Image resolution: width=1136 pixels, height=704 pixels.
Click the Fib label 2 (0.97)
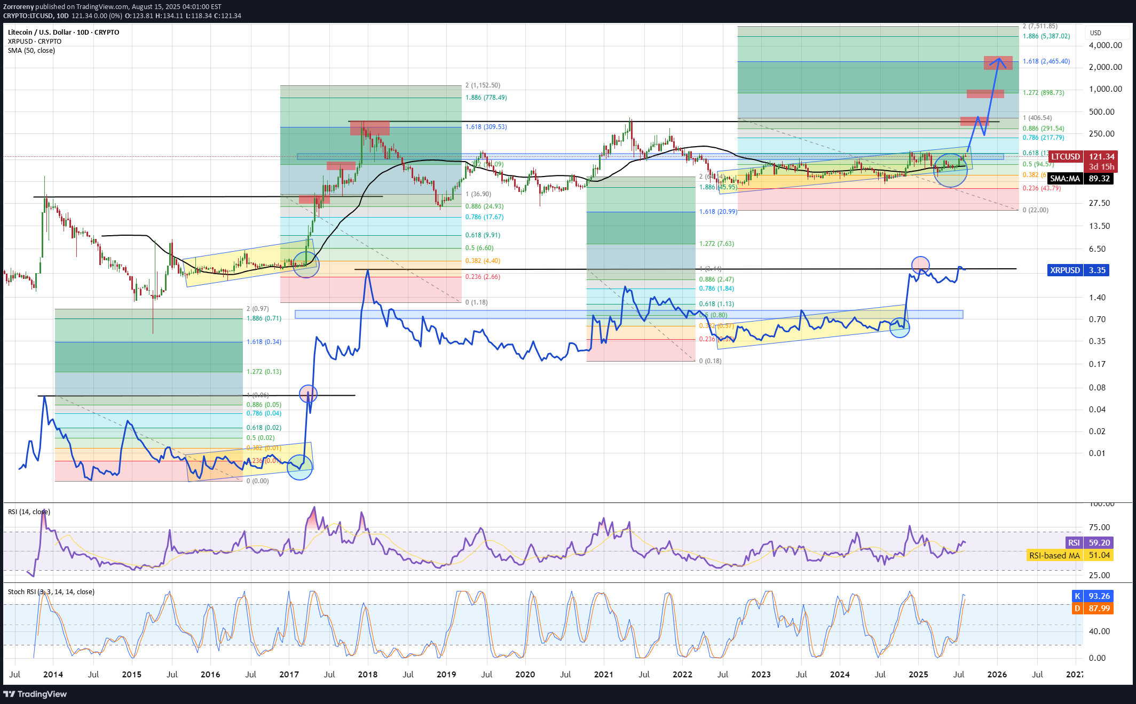(258, 309)
